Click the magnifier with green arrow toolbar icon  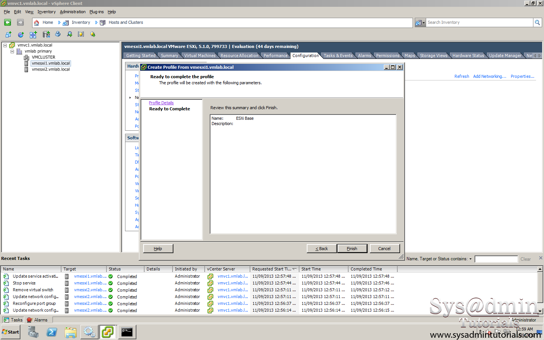[x=70, y=34]
